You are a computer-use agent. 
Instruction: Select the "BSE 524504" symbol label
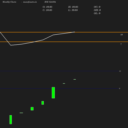tap(50, 2)
